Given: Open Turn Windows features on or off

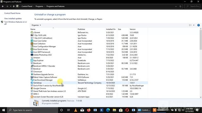Looking at the screenshot, I should pos(15,23).
